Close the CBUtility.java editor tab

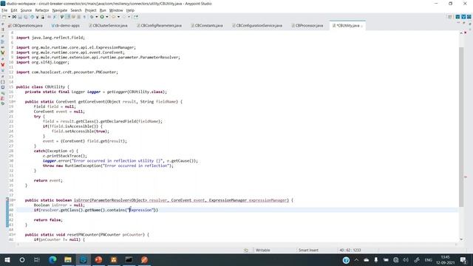click(x=361, y=26)
